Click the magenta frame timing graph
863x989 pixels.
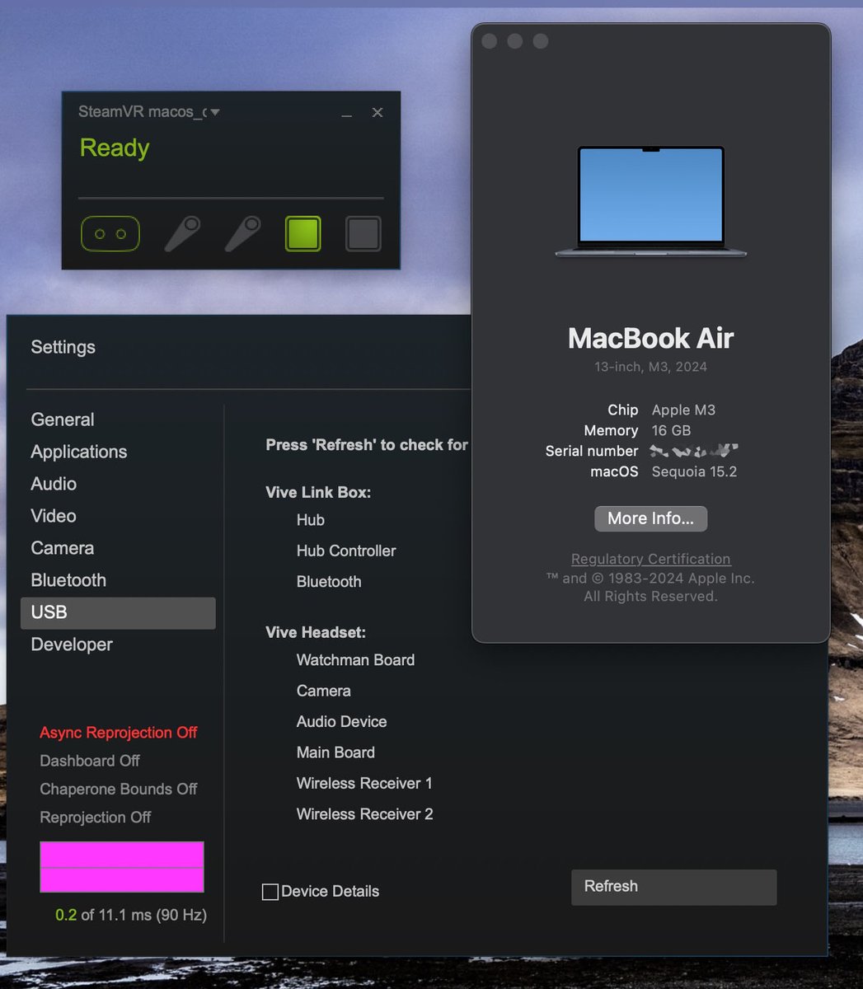click(x=122, y=867)
